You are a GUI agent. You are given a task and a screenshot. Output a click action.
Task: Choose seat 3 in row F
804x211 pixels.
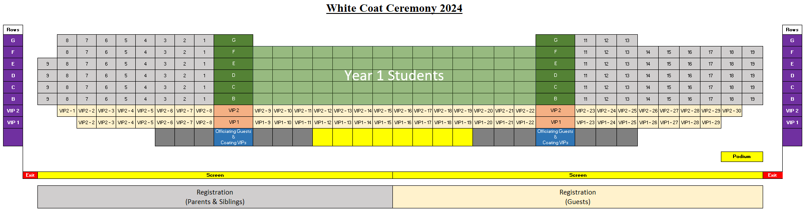[165, 52]
